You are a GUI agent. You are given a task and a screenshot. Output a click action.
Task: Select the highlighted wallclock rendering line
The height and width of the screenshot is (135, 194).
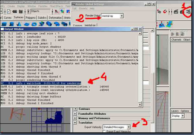(41, 83)
